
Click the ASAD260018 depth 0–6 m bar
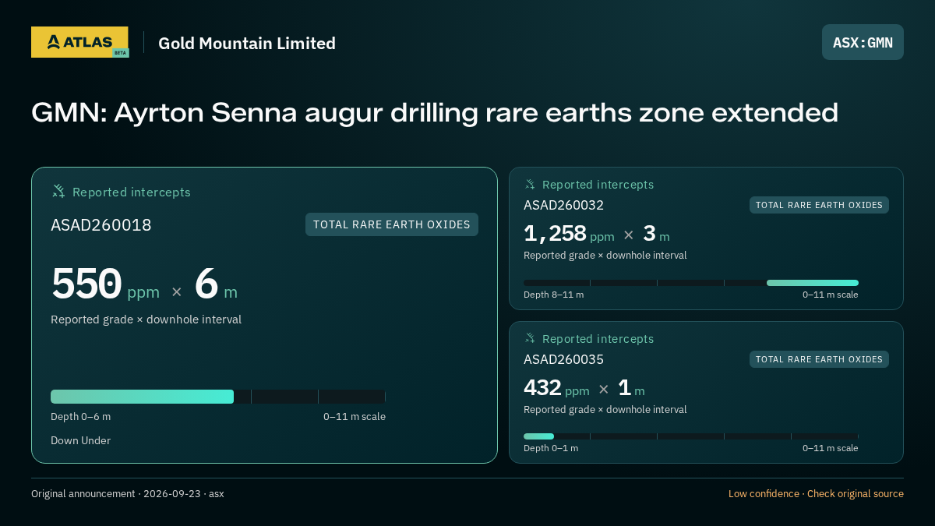pyautogui.click(x=142, y=397)
